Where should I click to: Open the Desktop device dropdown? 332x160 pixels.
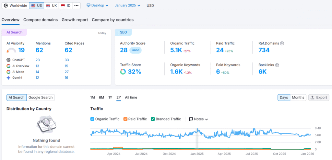pos(98,6)
